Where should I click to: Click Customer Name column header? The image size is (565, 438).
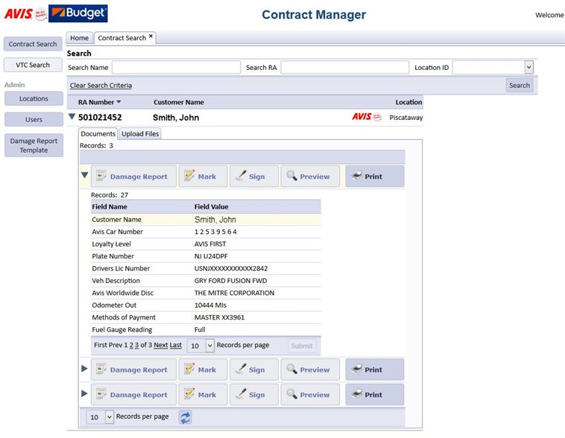tap(179, 102)
